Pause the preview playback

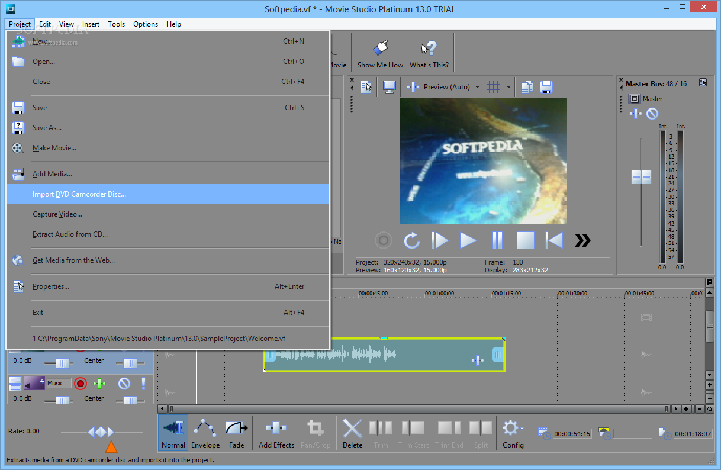click(x=497, y=240)
